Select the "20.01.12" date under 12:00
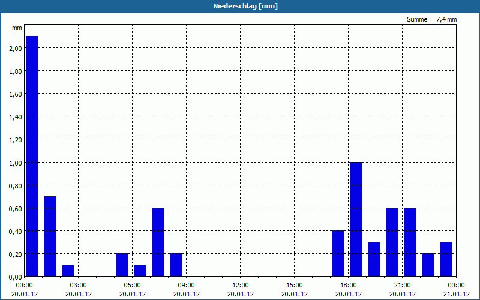This screenshot has width=480, height=300. point(241,294)
